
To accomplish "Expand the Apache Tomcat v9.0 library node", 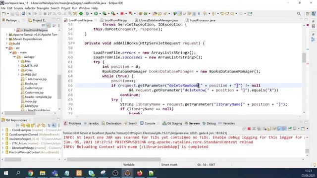I will click(x=6, y=35).
